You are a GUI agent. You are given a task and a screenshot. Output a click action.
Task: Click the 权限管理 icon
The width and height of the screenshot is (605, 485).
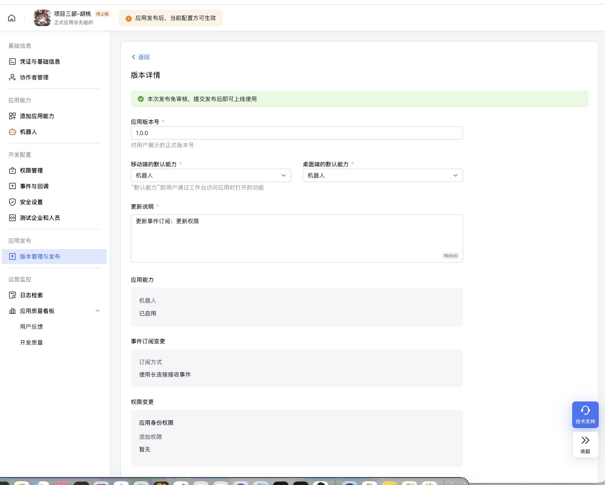12,170
